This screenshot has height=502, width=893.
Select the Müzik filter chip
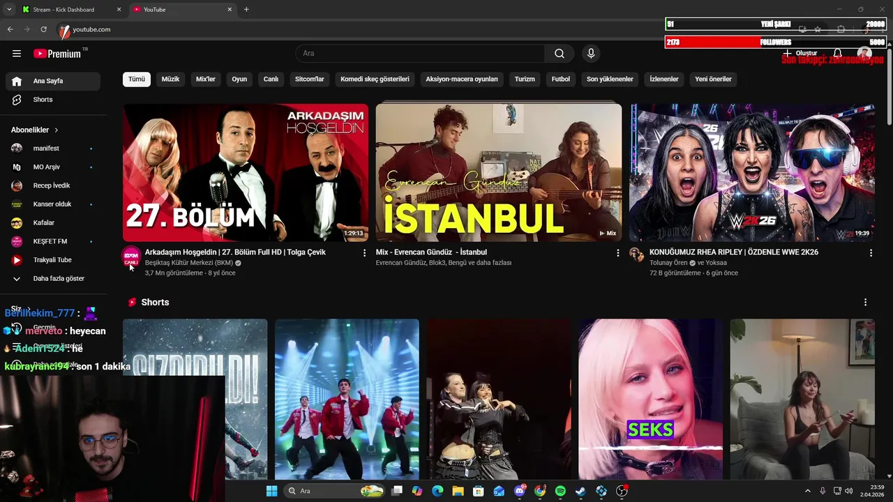click(170, 79)
